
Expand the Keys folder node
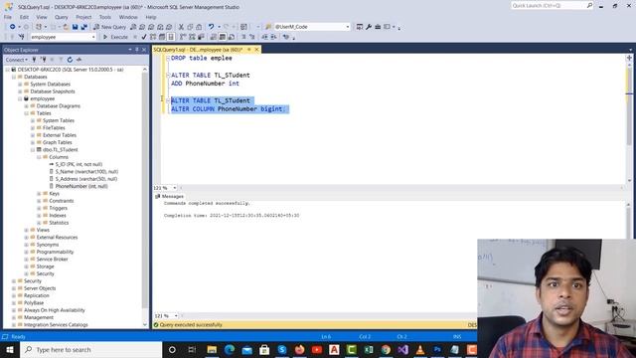40,194
